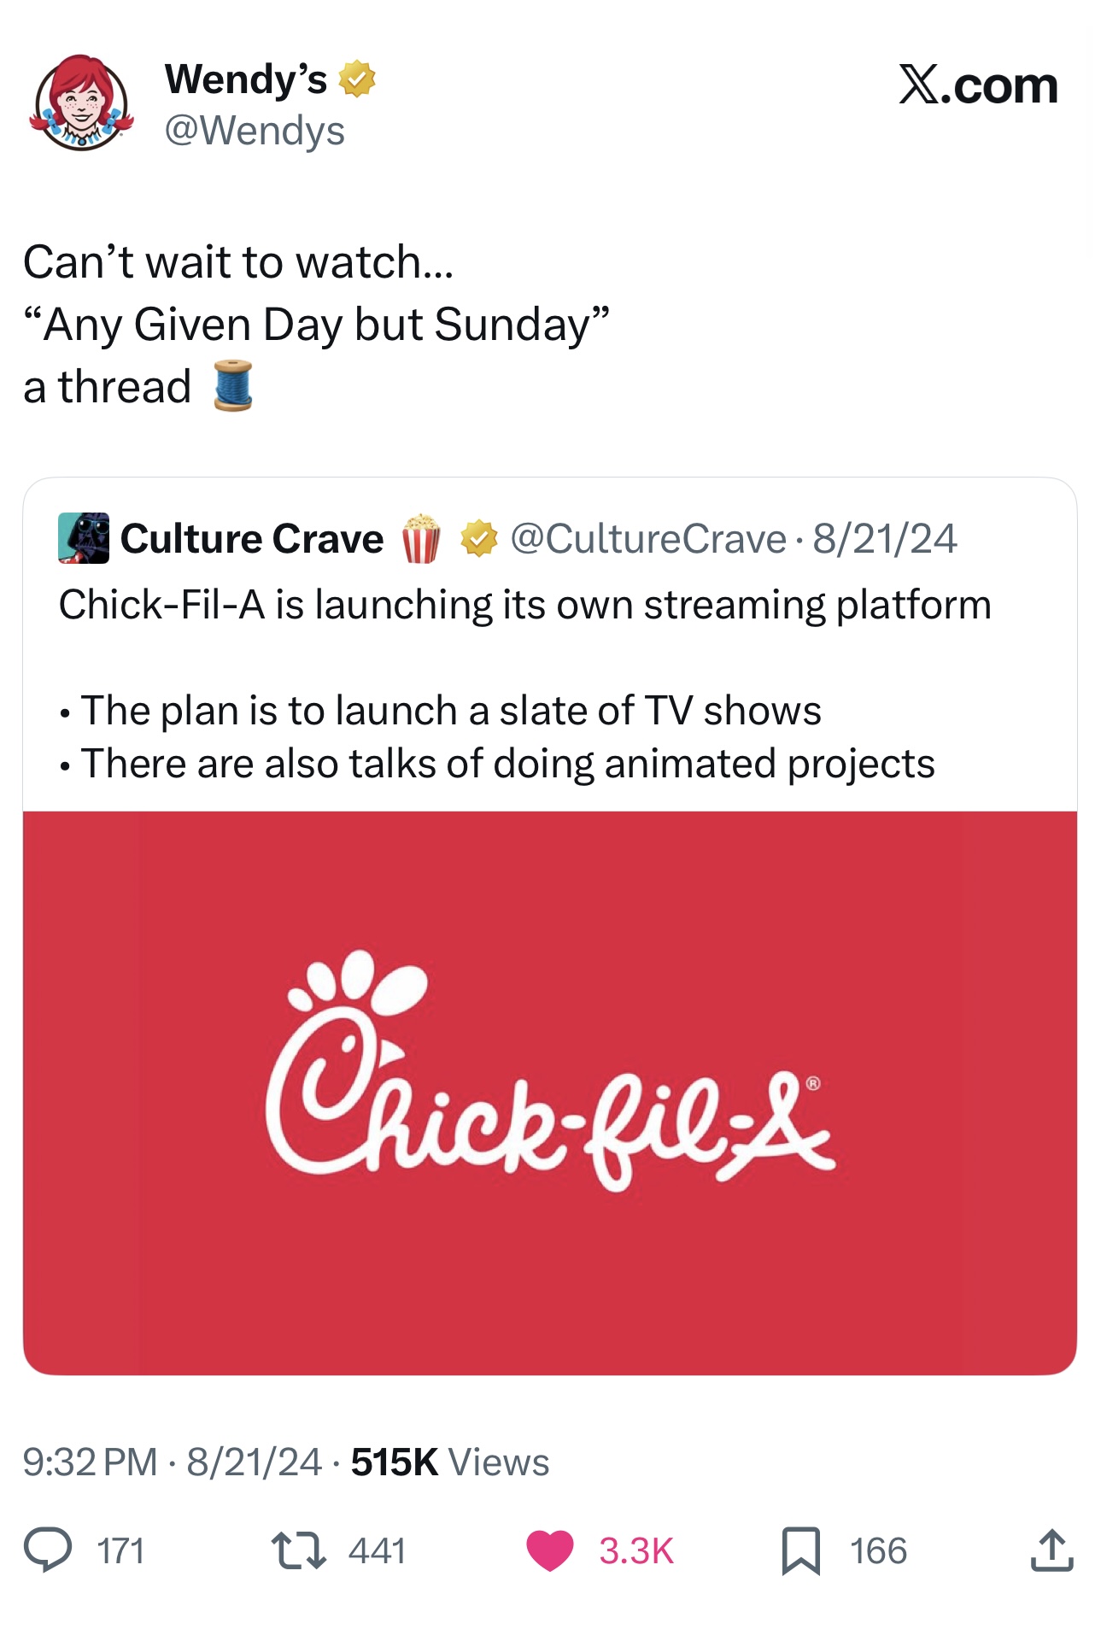Open Culture Crave's avatar thumbnail

point(84,538)
